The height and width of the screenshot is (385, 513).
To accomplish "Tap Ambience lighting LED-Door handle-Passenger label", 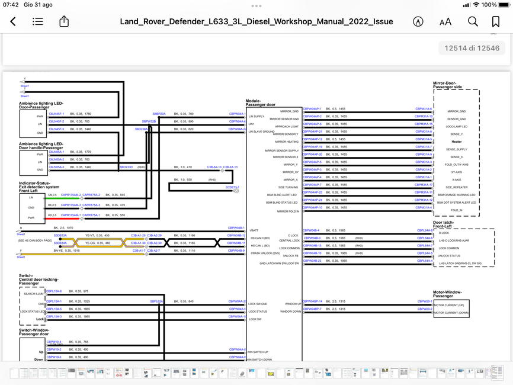I will pos(41,146).
